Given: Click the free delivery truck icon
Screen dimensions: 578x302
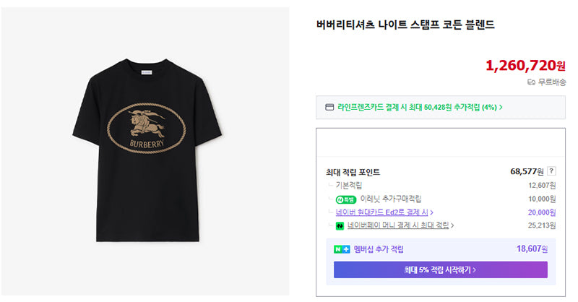Looking at the screenshot, I should 531,82.
